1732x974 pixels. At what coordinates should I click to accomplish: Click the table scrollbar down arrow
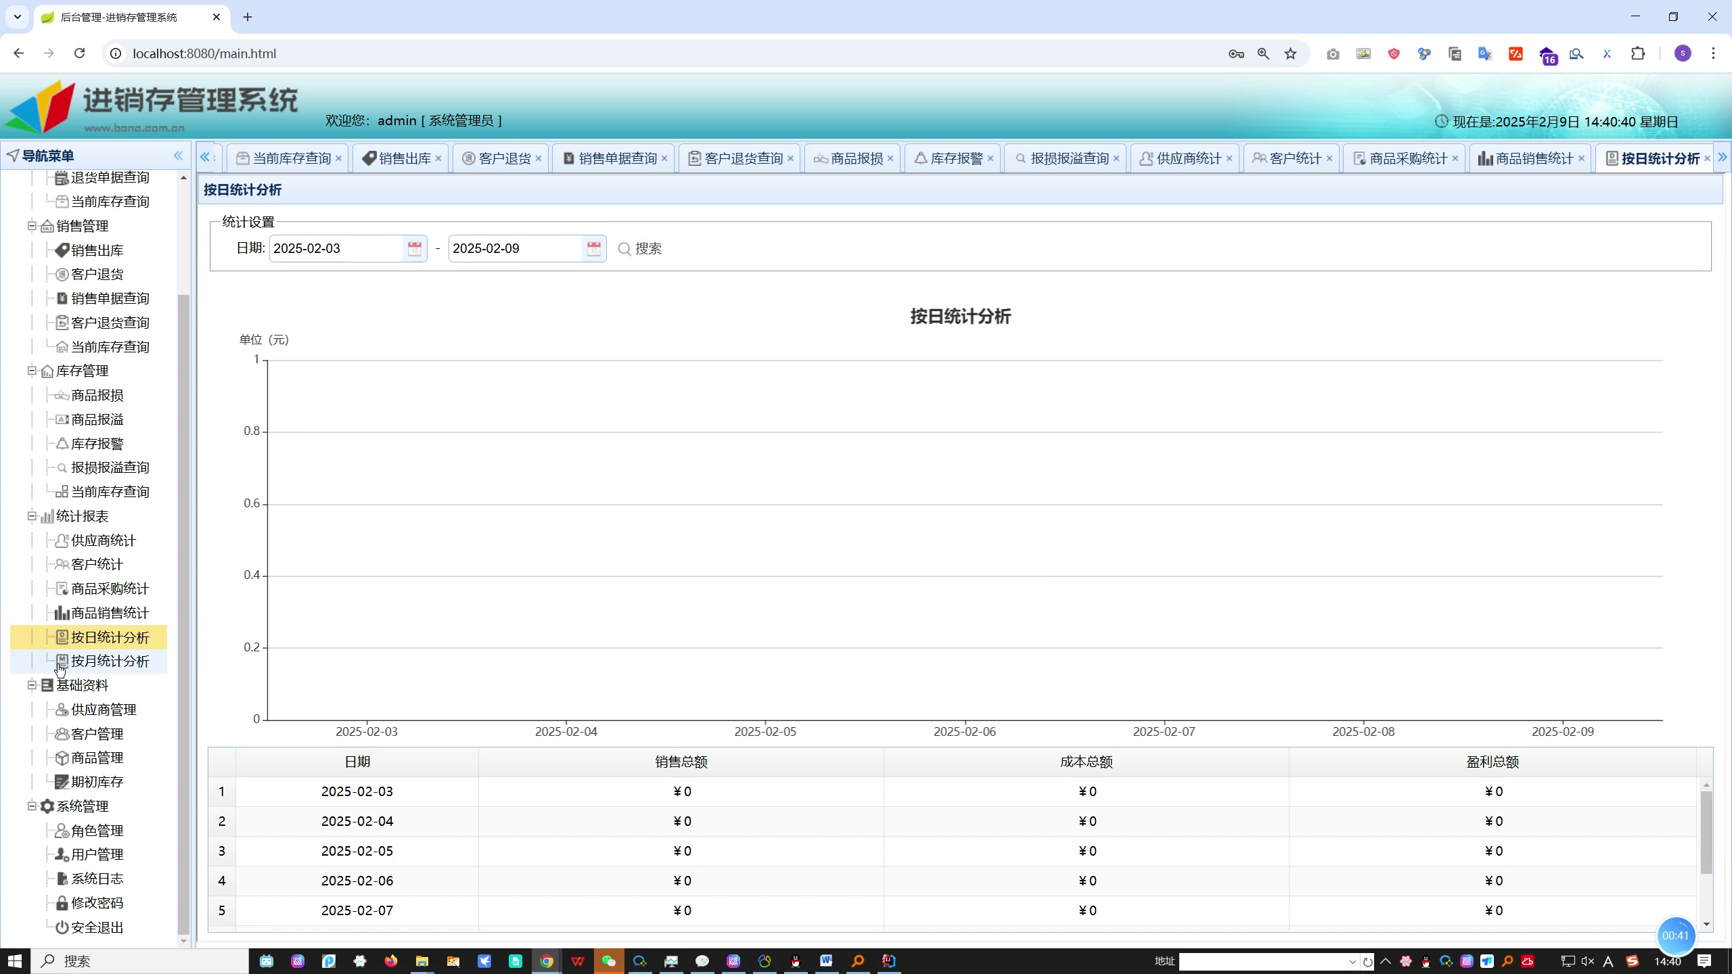1706,925
